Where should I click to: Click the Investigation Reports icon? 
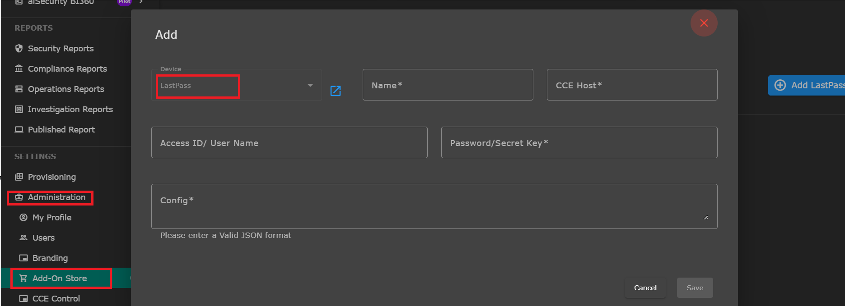(19, 109)
